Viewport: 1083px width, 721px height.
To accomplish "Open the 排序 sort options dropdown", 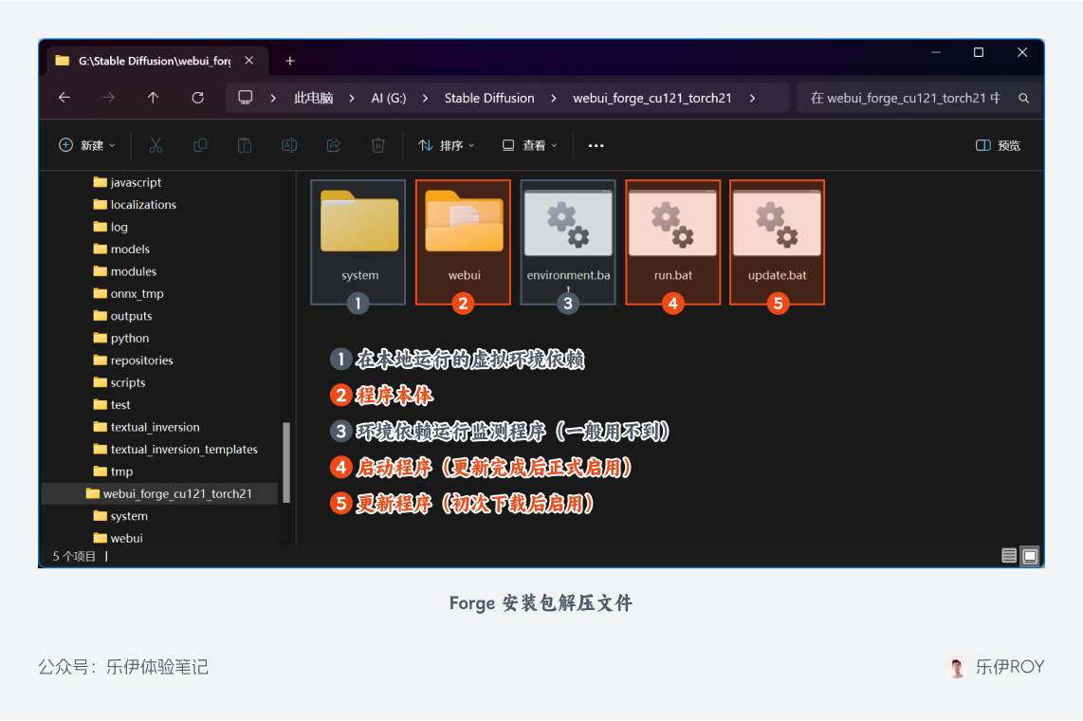I will pyautogui.click(x=446, y=145).
